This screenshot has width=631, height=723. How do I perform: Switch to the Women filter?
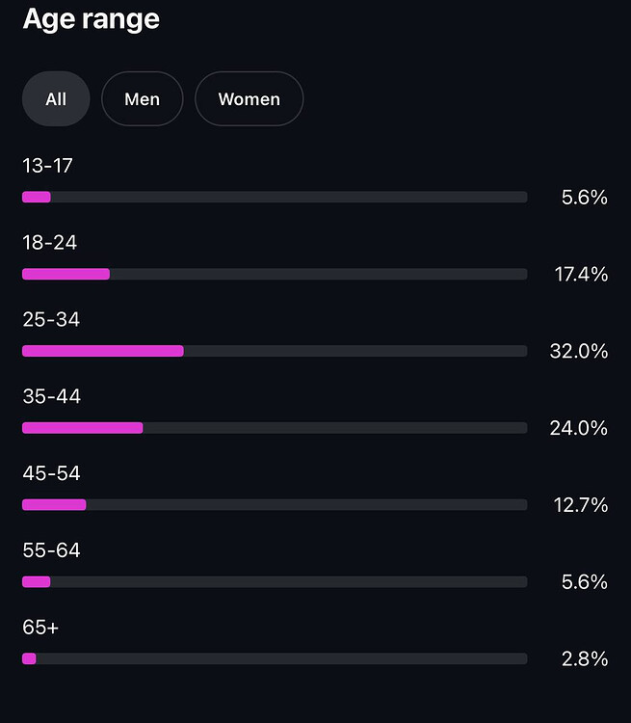pyautogui.click(x=249, y=99)
